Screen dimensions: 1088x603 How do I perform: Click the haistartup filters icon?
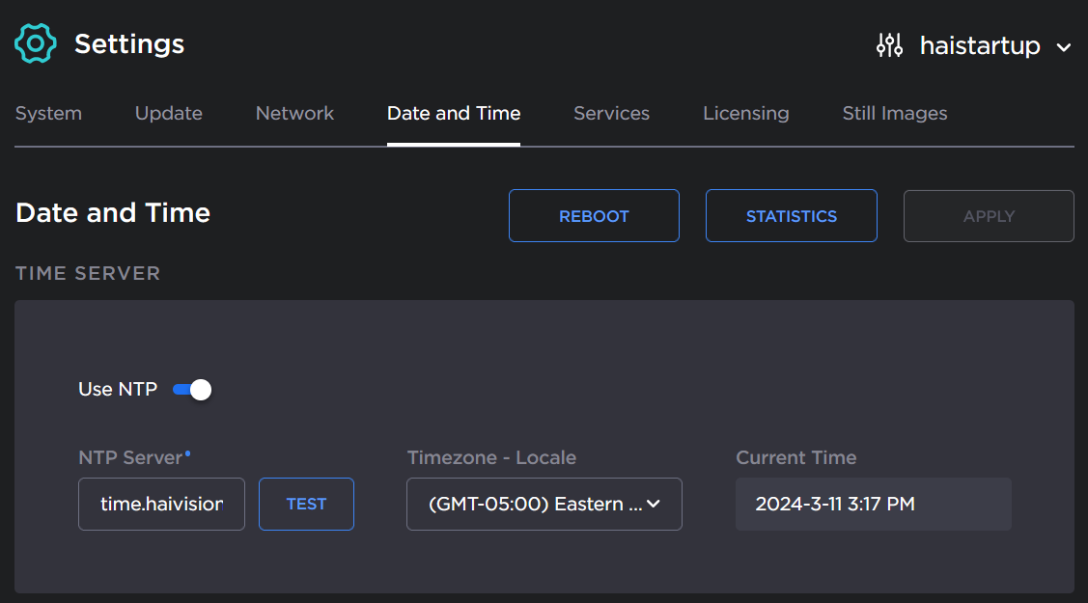[x=889, y=44]
